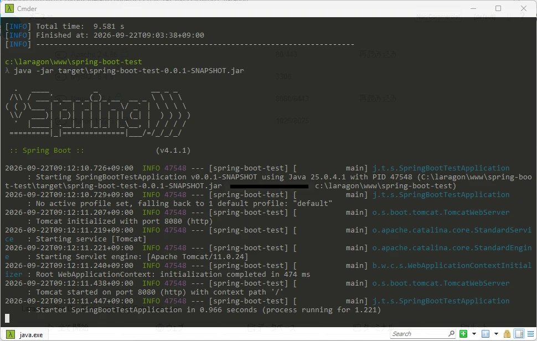Click 'No active profile set' log line
This screenshot has height=341, width=537.
tap(184, 204)
